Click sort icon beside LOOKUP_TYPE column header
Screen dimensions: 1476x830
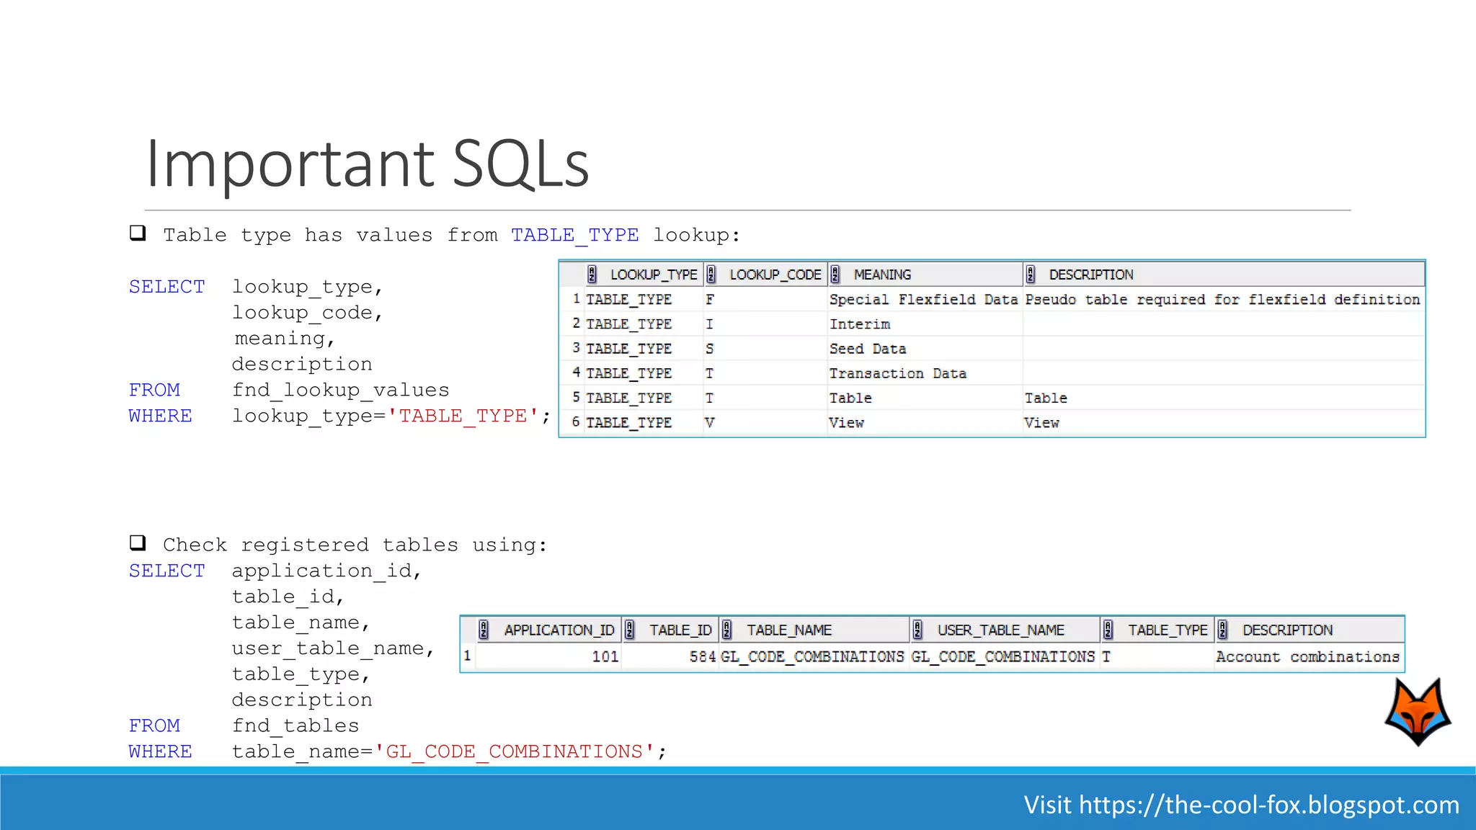[592, 275]
